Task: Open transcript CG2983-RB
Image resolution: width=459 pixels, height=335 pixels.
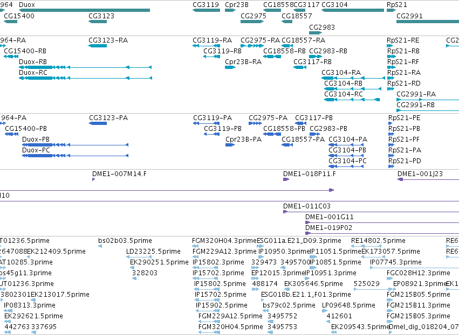Action: coord(328,51)
